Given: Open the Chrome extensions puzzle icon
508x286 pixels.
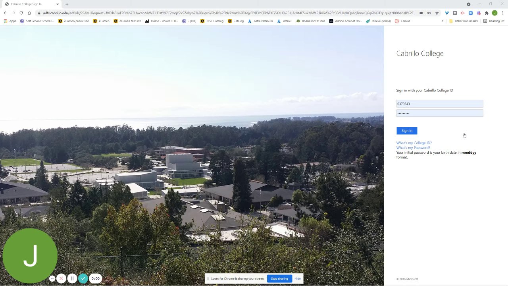Looking at the screenshot, I should click(x=487, y=13).
